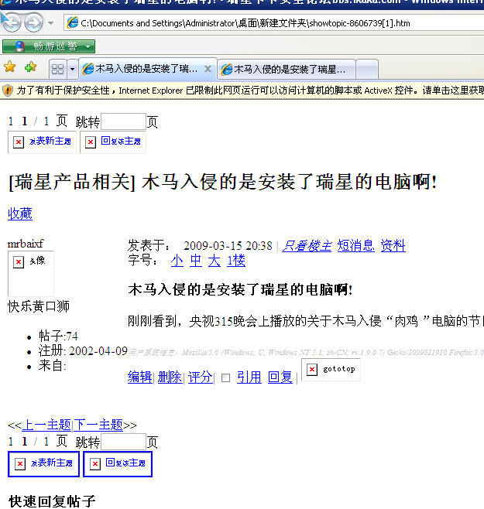Click the browser Forward arrow button

[x=34, y=22]
